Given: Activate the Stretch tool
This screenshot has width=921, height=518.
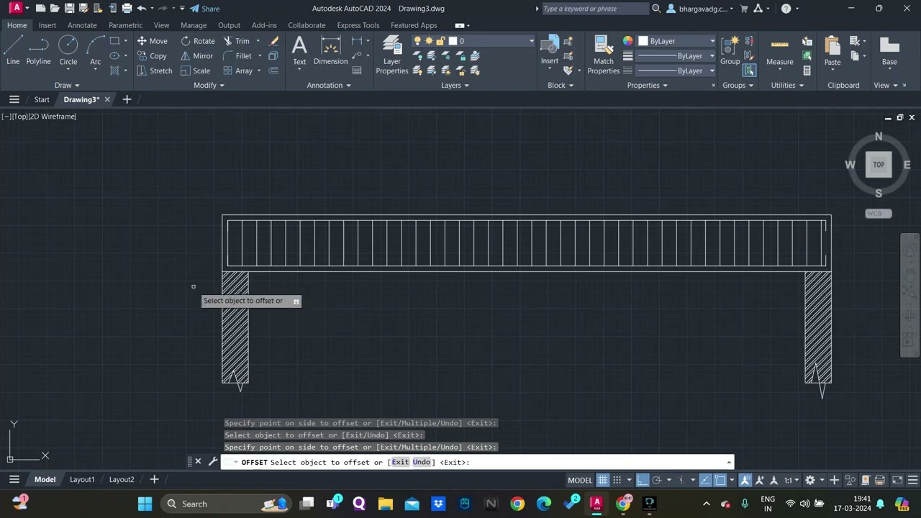Looking at the screenshot, I should pyautogui.click(x=154, y=71).
